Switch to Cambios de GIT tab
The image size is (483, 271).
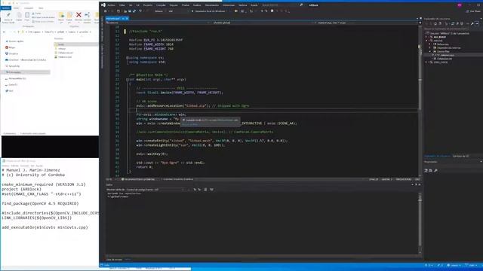tap(461, 156)
